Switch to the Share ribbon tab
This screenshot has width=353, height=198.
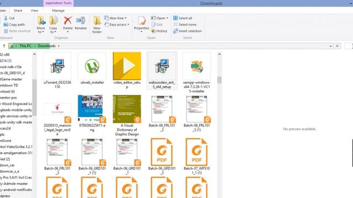(x=18, y=10)
